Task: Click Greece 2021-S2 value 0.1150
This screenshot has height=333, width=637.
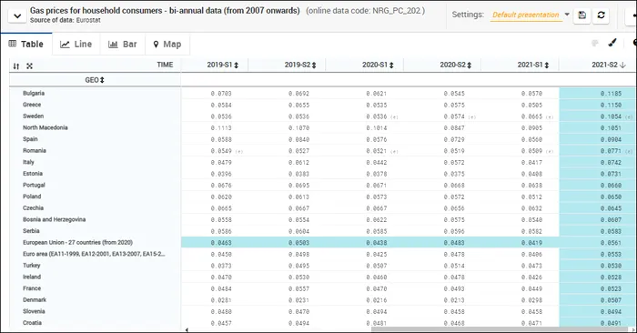Action: point(611,105)
